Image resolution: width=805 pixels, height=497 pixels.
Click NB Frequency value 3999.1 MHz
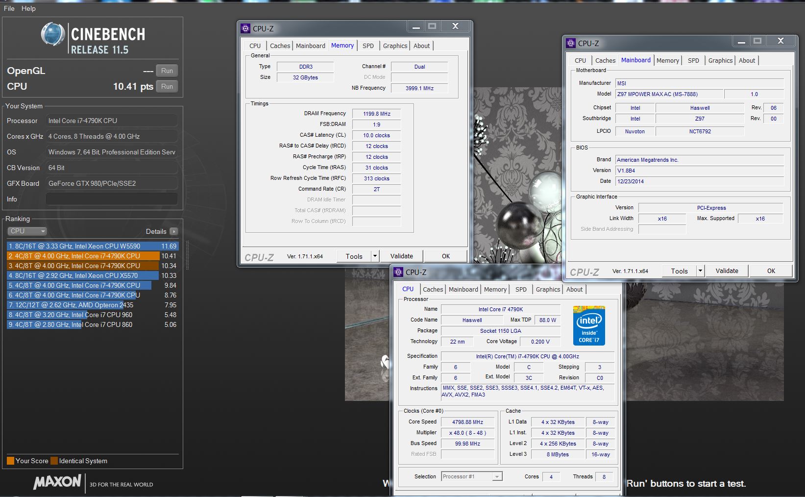click(419, 88)
